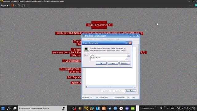Click the Create New Task help button
197x111 pixels.
click(x=127, y=43)
